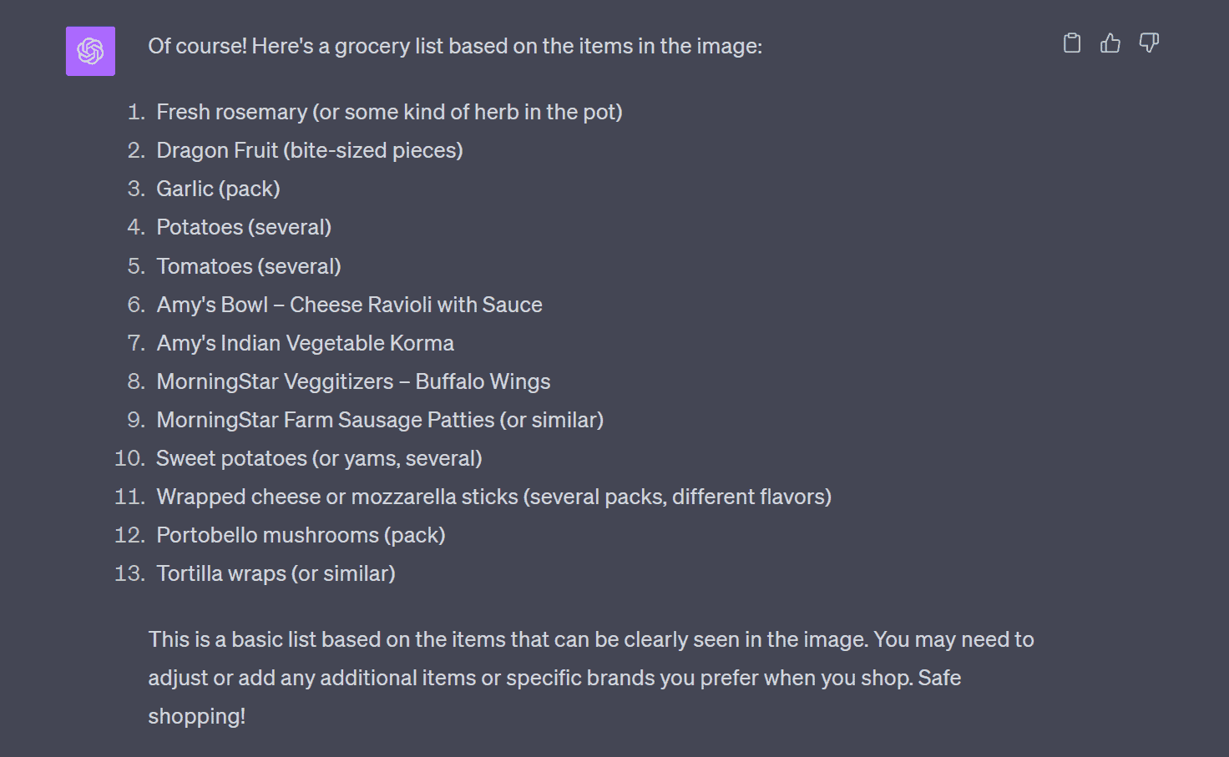Click on "Potatoes (several)" text
Viewport: 1229px width, 757px height.
[x=244, y=227]
